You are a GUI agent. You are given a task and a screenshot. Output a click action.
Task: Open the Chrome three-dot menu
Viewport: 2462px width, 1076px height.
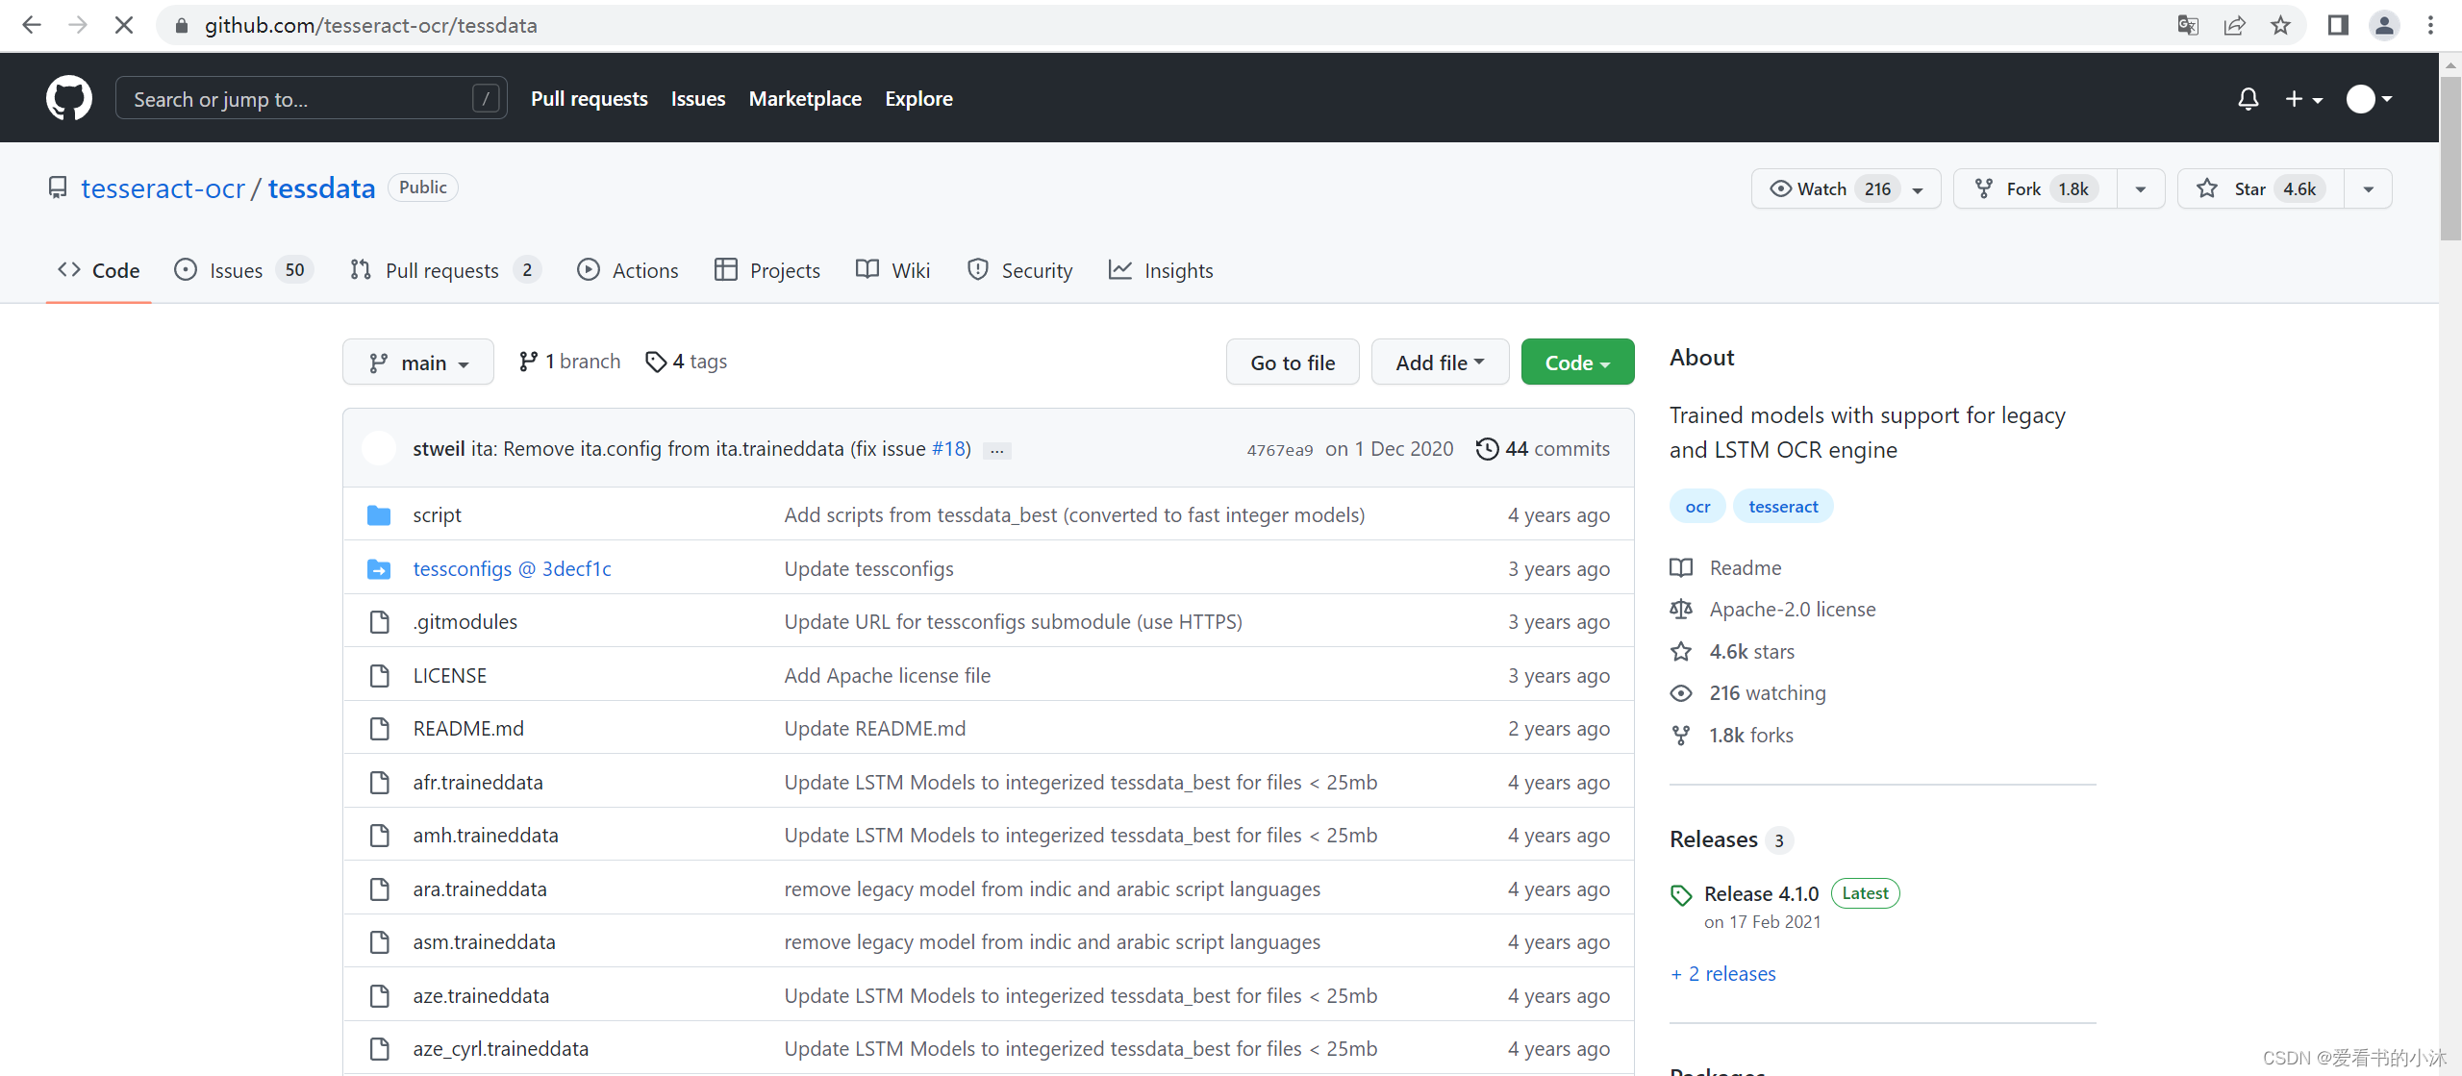(x=2430, y=25)
